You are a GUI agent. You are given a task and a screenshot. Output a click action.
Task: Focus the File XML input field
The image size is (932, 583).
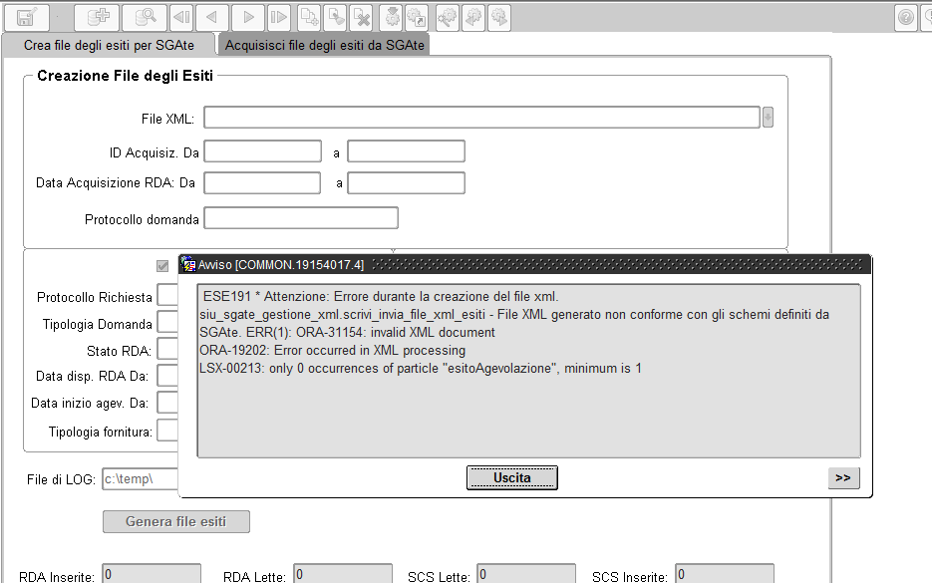pos(482,117)
